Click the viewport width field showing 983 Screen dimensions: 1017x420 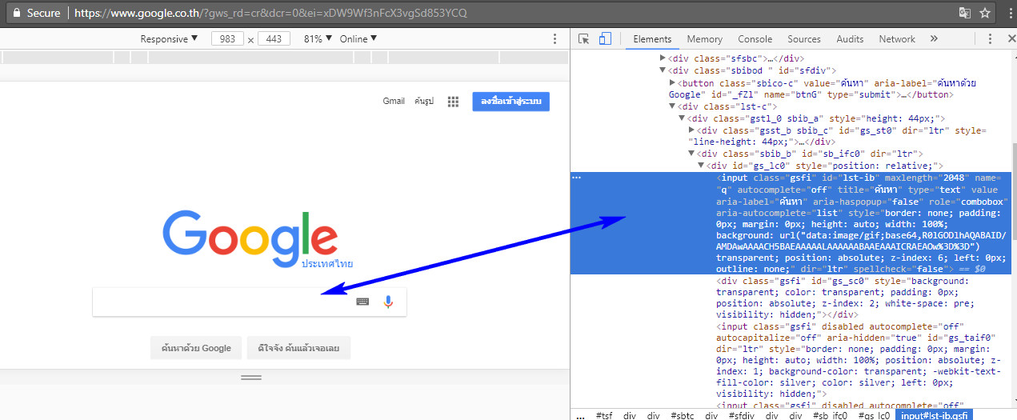[x=227, y=38]
